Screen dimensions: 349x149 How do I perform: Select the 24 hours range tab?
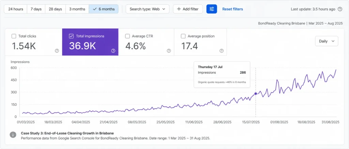[16, 9]
